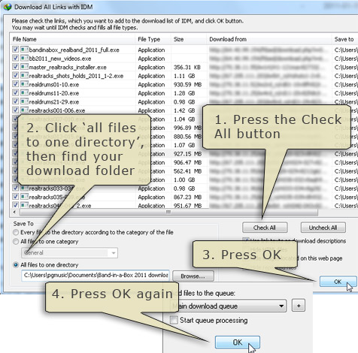Uncheck the bandinabox_realband_2011_full.exe checkbox
The height and width of the screenshot is (353, 358).
point(16,50)
